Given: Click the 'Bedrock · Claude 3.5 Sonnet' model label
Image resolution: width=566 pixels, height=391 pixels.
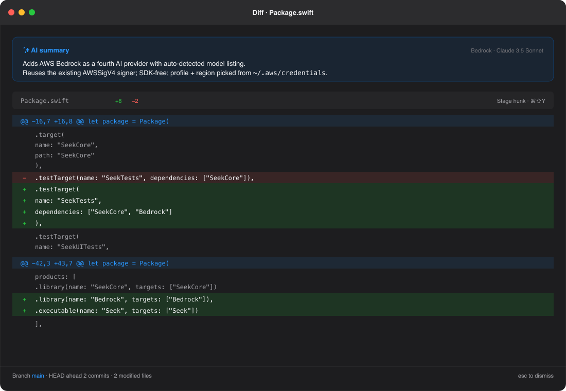Looking at the screenshot, I should point(507,50).
